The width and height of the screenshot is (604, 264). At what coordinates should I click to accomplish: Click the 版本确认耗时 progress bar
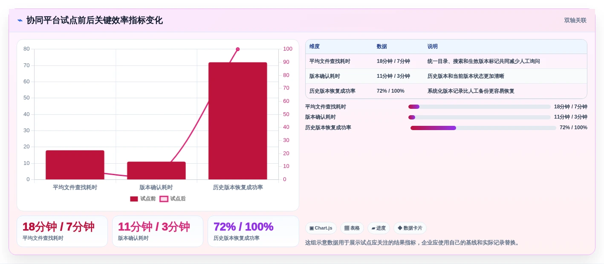480,117
